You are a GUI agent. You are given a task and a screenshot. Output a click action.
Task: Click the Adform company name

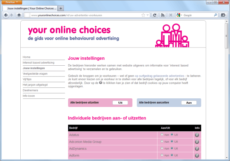[x=74, y=155]
